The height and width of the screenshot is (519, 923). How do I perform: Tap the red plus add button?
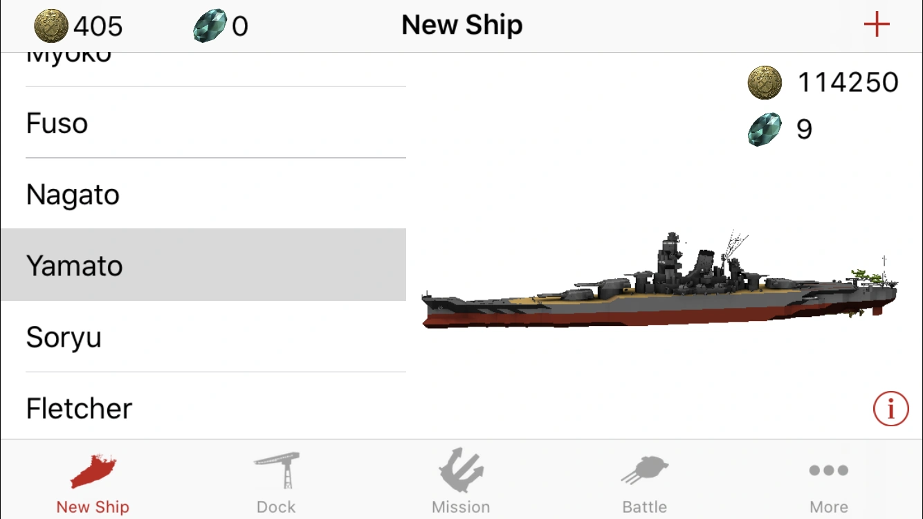(x=876, y=26)
